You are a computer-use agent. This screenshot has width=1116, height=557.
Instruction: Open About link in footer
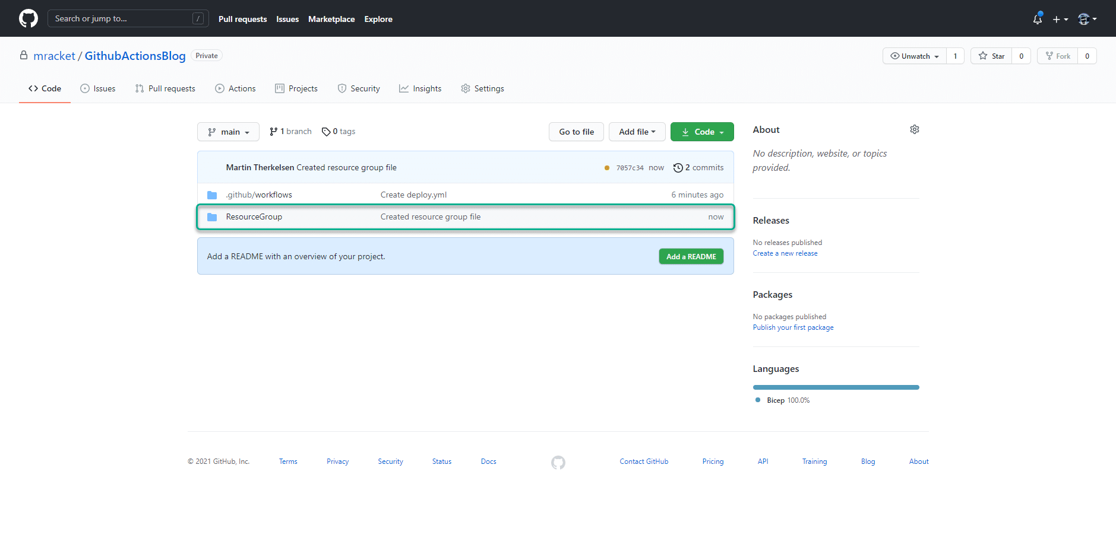919,461
